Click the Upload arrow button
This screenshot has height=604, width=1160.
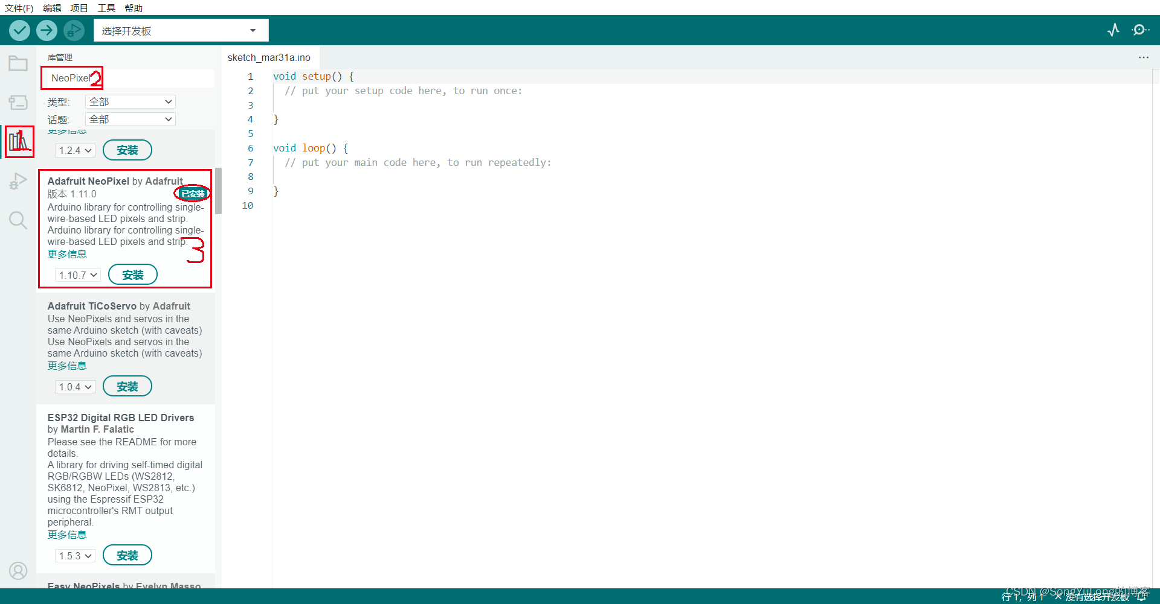coord(47,30)
